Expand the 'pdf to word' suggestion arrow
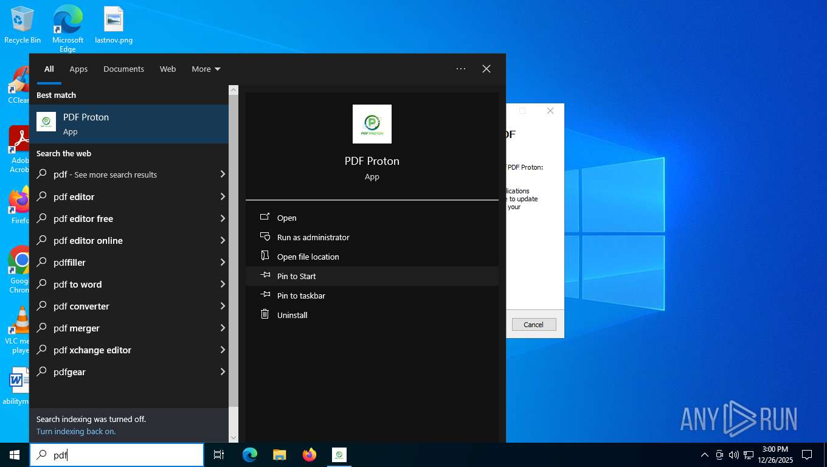The height and width of the screenshot is (467, 827). point(223,284)
